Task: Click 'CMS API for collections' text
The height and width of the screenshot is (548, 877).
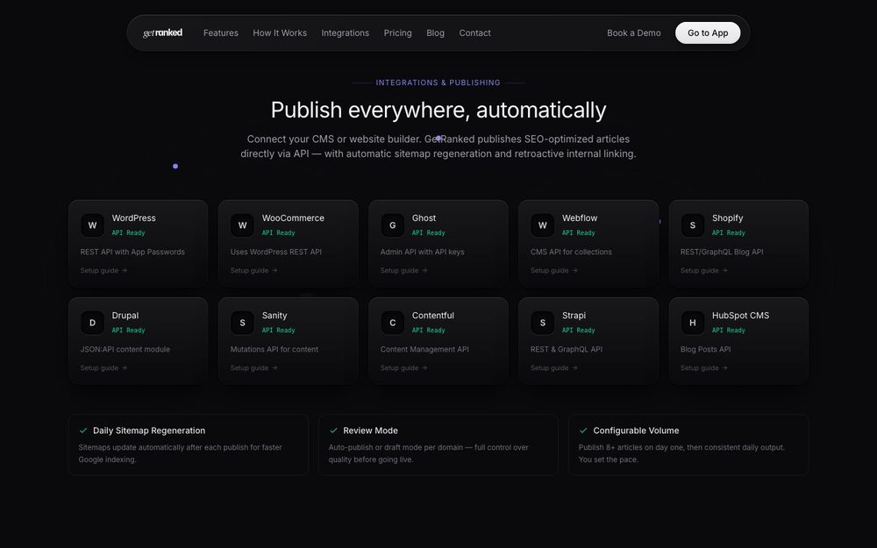Action: point(571,253)
